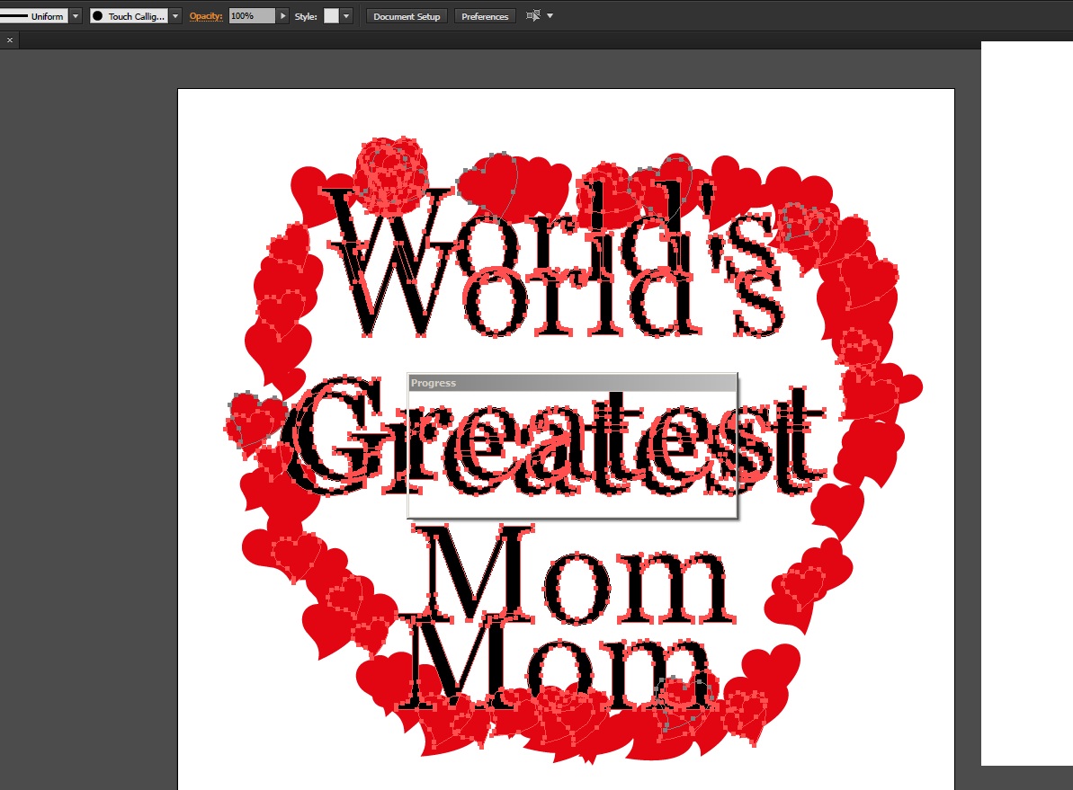Close the document tab with the X
This screenshot has width=1073, height=790.
9,40
